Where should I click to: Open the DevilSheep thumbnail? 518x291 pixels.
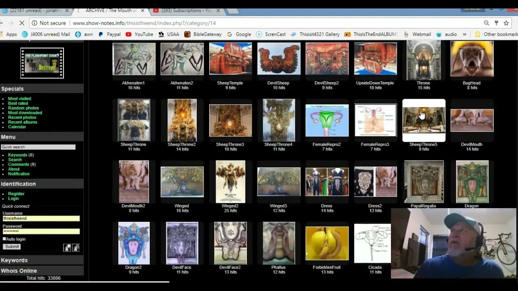coord(279,59)
